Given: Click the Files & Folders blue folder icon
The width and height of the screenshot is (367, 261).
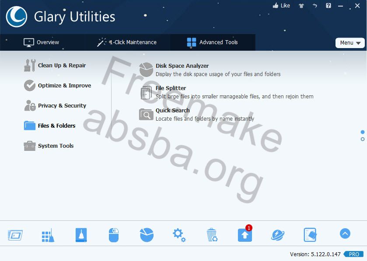Looking at the screenshot, I should point(30,125).
